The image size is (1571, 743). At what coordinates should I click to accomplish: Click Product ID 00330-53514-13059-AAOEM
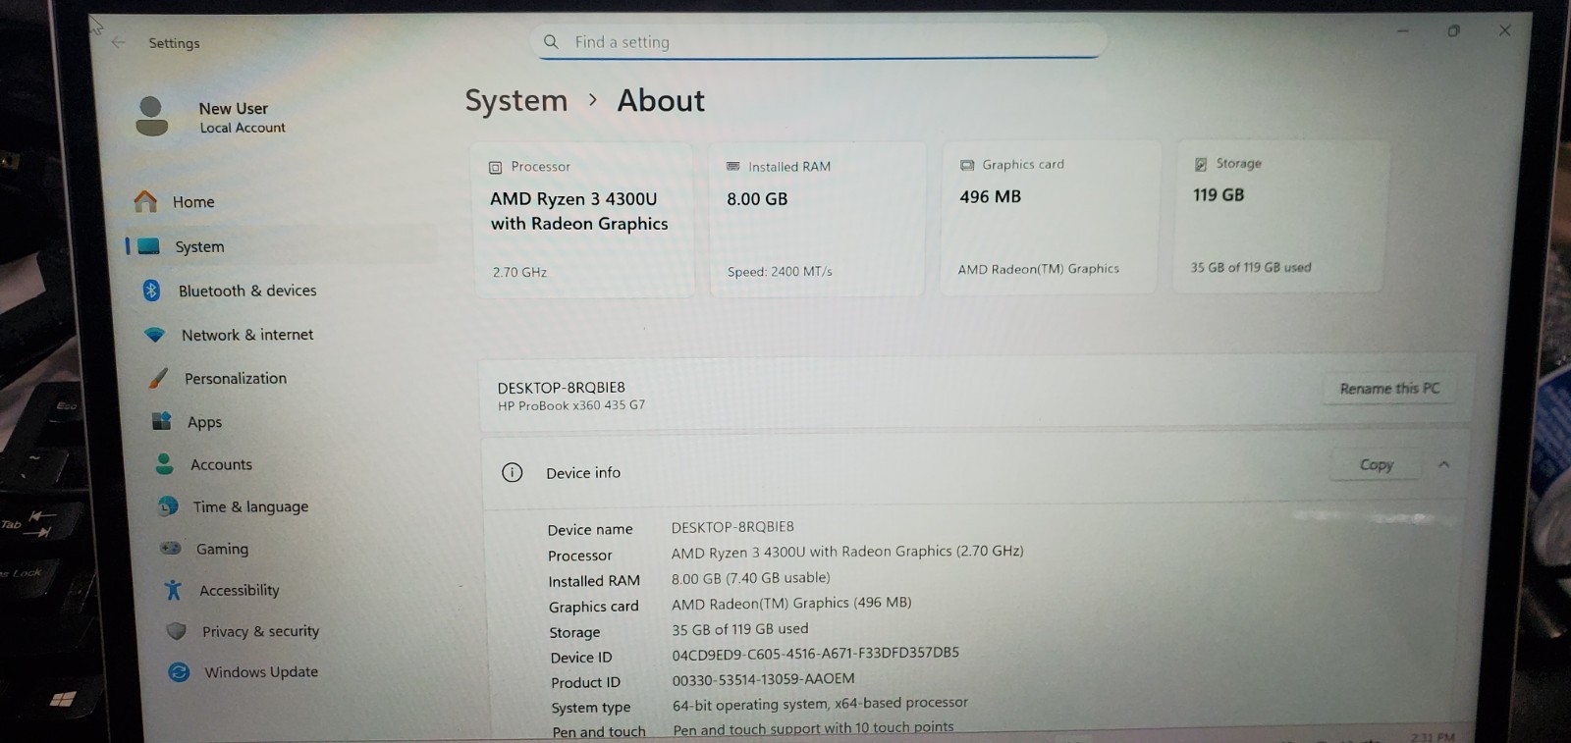tap(763, 678)
